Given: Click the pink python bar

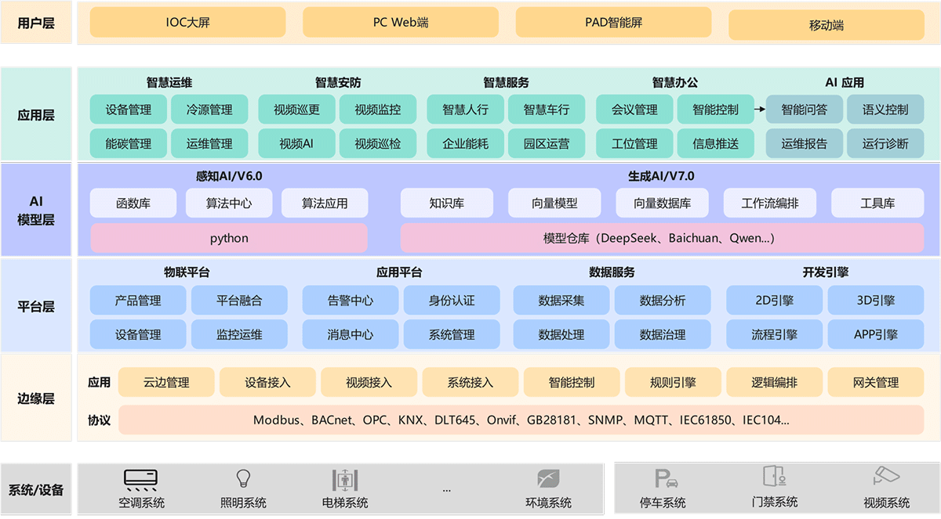Looking at the screenshot, I should (229, 238).
